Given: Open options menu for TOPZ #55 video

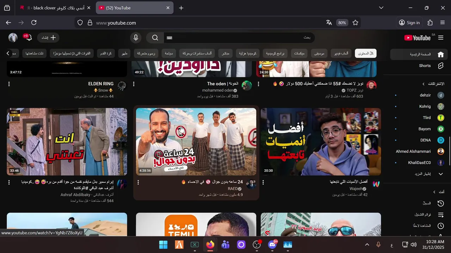Looking at the screenshot, I should [258, 84].
